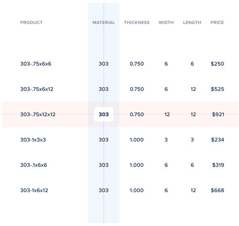Select the MATERIAL column header
This screenshot has width=239, height=226.
point(103,22)
